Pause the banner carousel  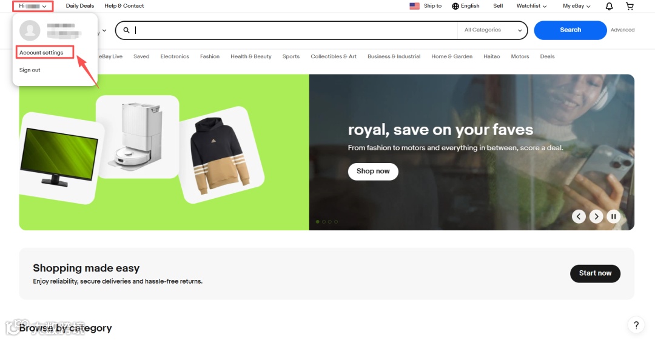(x=613, y=216)
